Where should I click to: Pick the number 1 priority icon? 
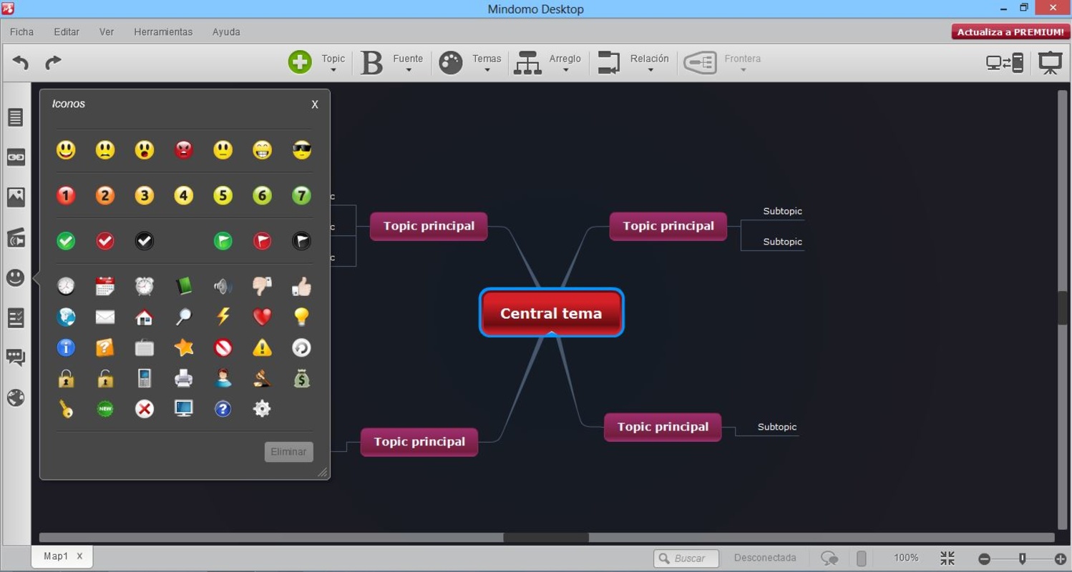click(x=66, y=195)
